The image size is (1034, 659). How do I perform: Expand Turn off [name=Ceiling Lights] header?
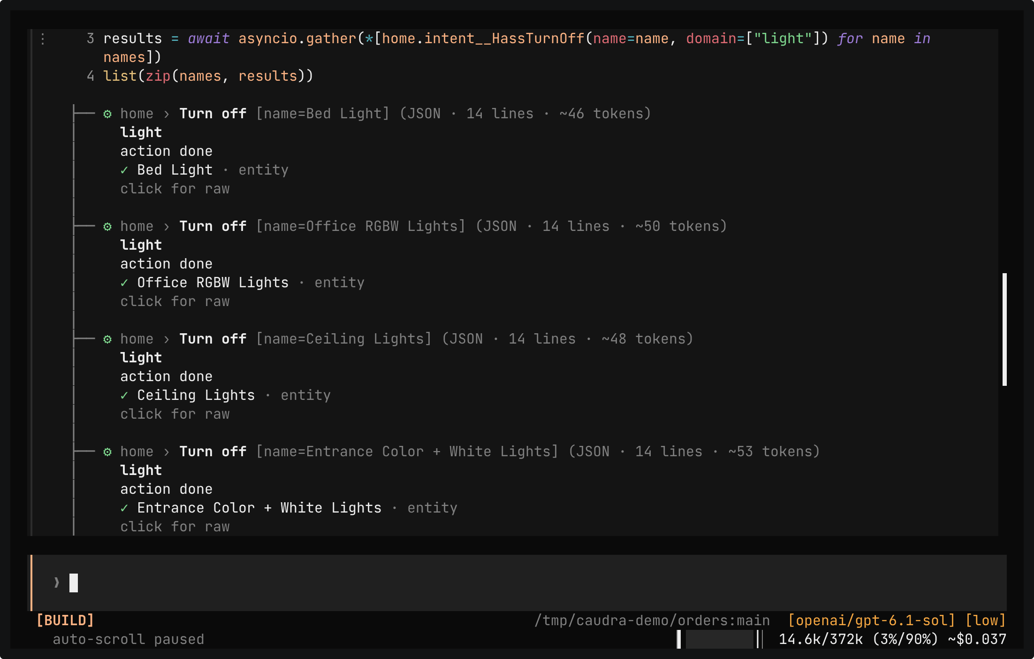398,339
